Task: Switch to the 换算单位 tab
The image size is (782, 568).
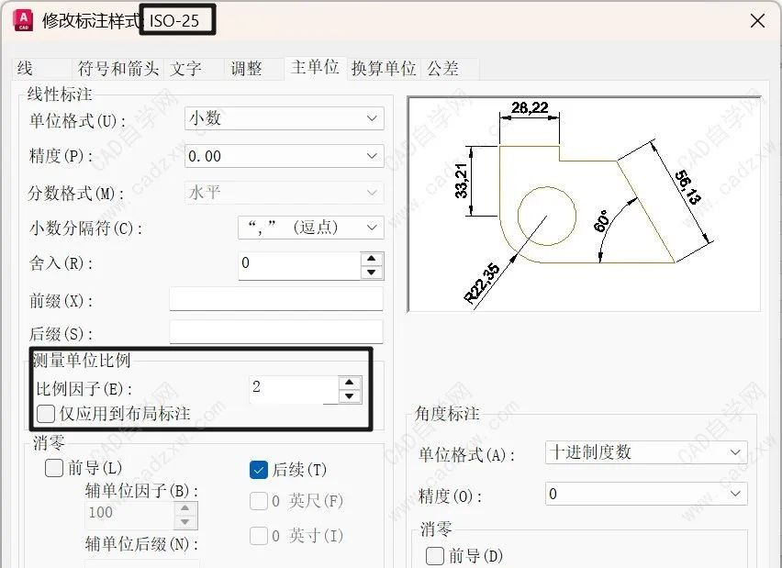Action: point(383,67)
